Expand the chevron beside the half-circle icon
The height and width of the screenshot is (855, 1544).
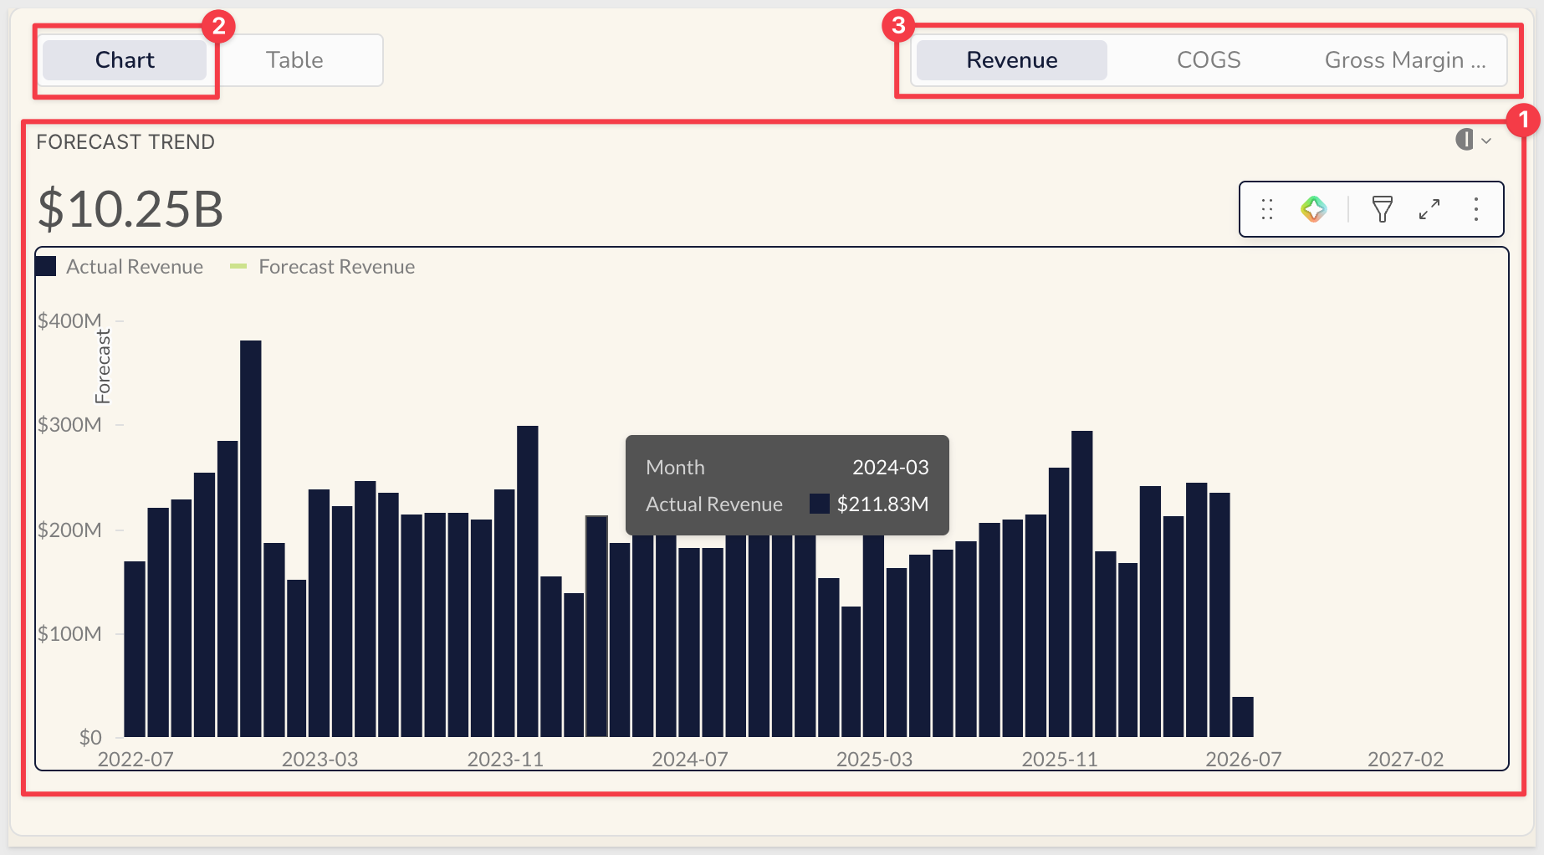[1486, 141]
